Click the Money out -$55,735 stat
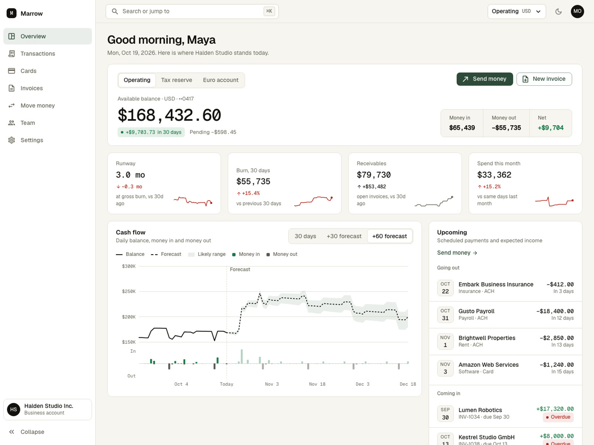This screenshot has width=594, height=445. (506, 123)
